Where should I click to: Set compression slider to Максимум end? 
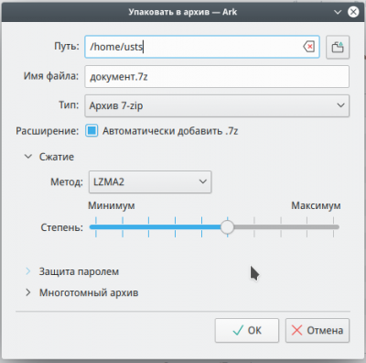pyautogui.click(x=334, y=227)
